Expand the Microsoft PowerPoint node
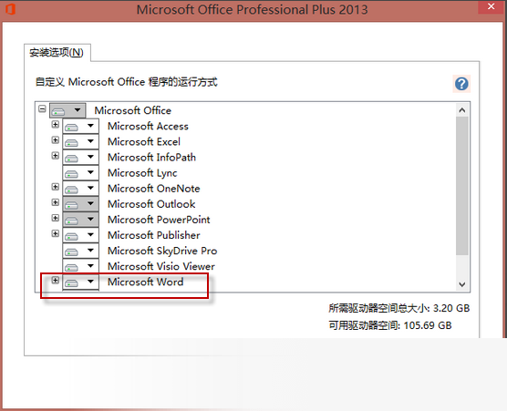 tap(56, 218)
